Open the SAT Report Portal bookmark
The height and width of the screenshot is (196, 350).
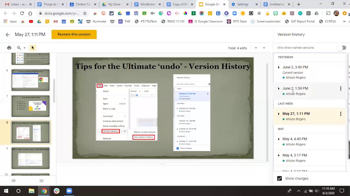point(299,22)
